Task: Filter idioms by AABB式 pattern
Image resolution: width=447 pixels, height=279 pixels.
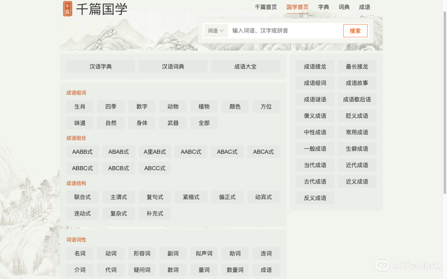Action: click(82, 152)
